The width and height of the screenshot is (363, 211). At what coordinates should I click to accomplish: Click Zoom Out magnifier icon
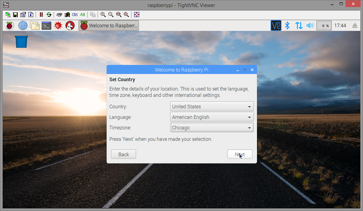pos(111,15)
